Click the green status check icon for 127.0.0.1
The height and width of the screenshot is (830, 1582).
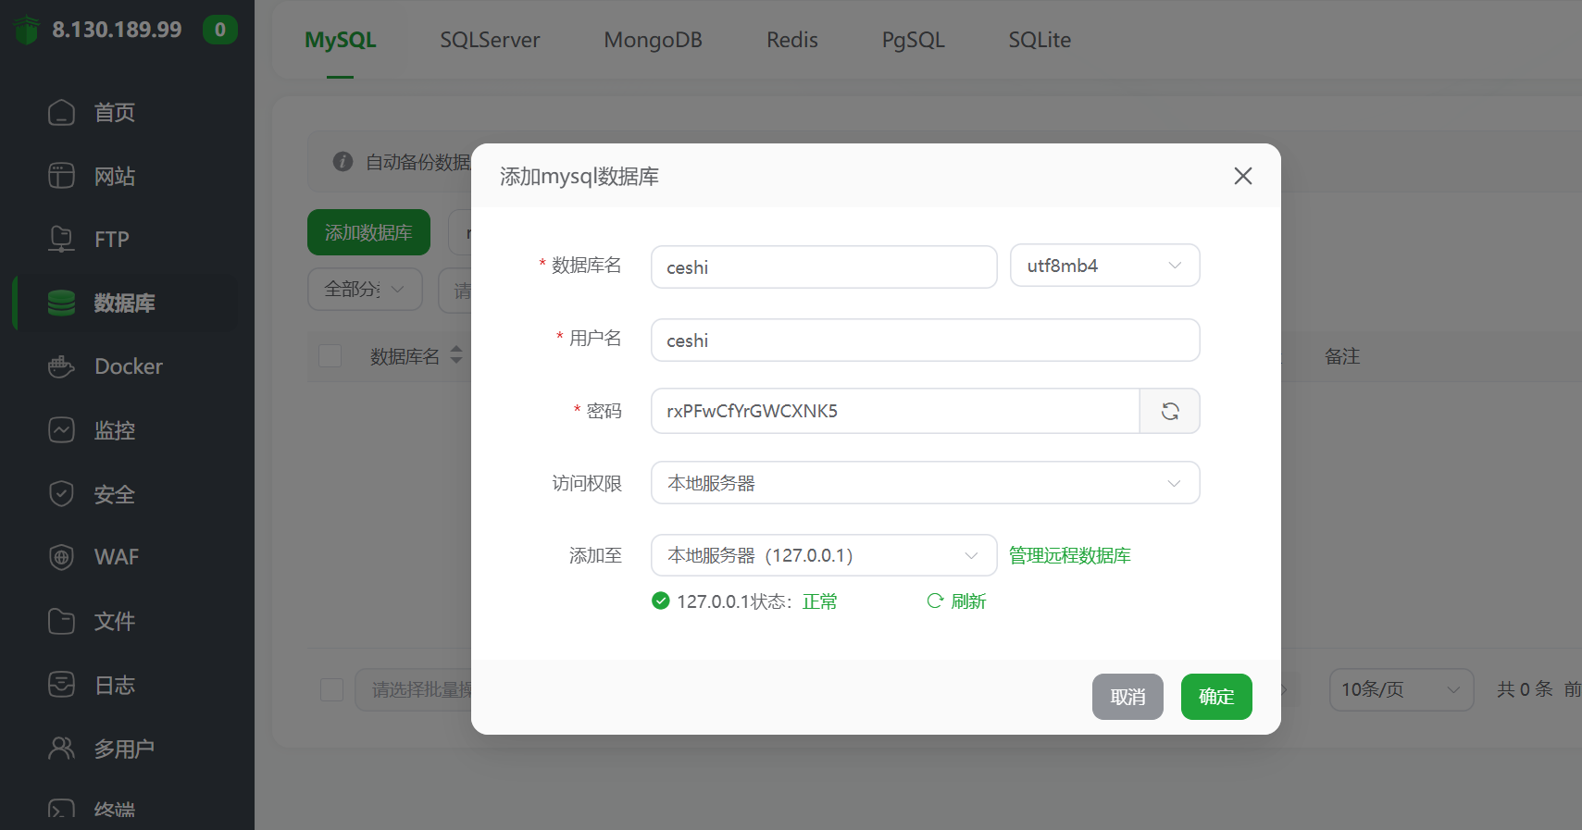coord(660,601)
